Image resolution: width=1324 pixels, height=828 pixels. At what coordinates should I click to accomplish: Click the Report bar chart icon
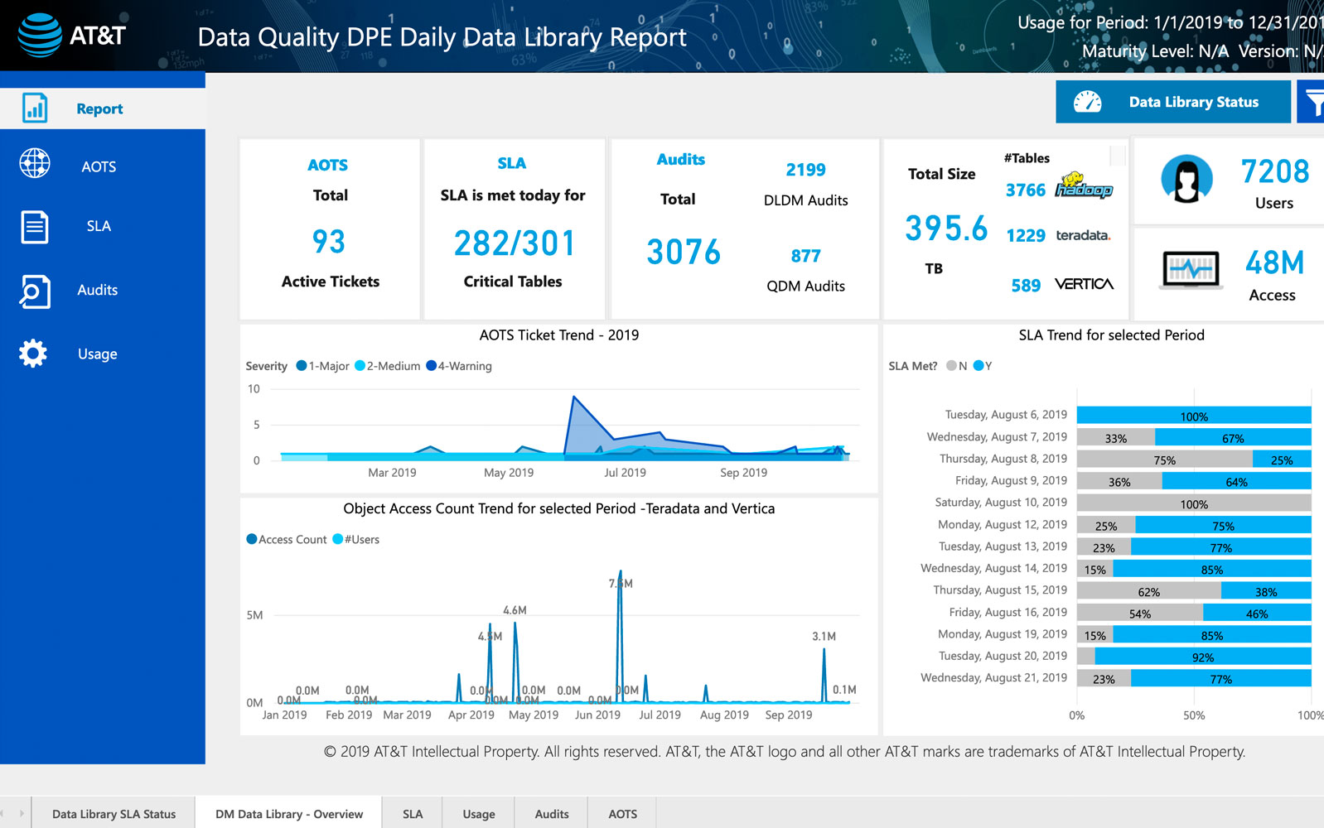(35, 108)
